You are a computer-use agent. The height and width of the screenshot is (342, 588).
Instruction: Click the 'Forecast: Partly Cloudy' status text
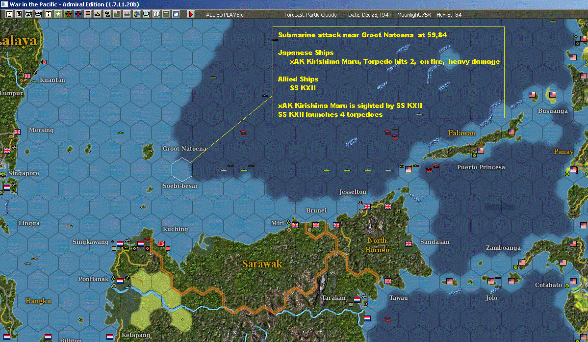coord(310,15)
